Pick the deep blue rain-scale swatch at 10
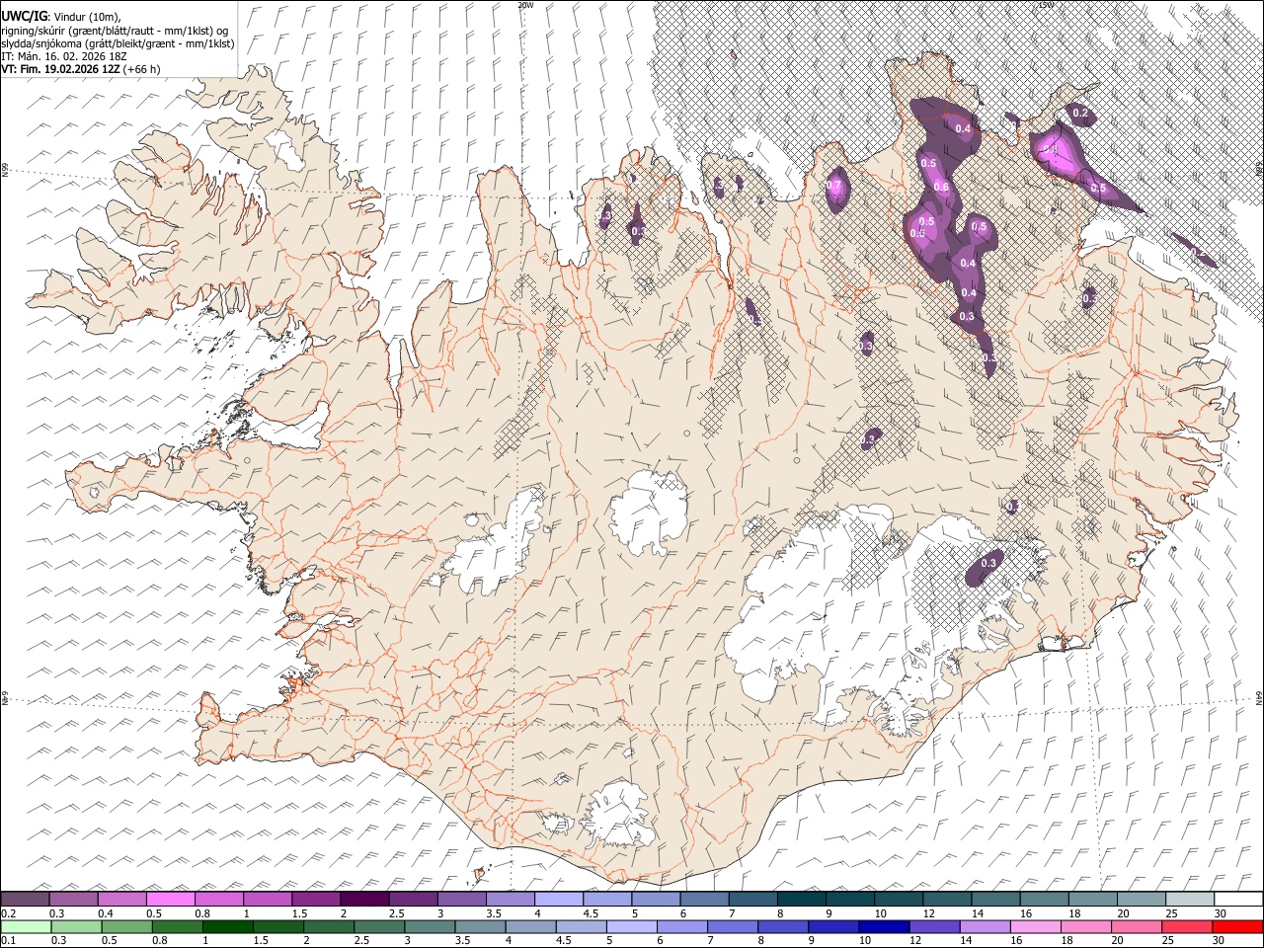 tap(884, 926)
